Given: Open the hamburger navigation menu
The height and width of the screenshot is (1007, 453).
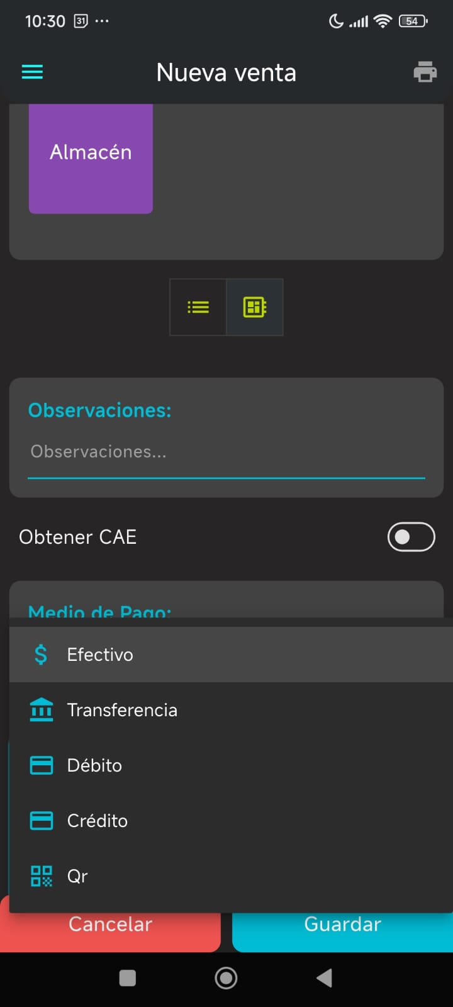Looking at the screenshot, I should [32, 72].
